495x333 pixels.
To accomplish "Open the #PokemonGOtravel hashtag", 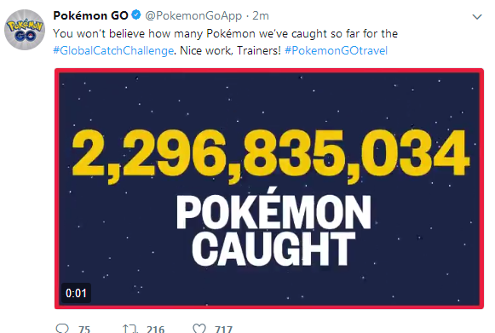I will click(336, 50).
